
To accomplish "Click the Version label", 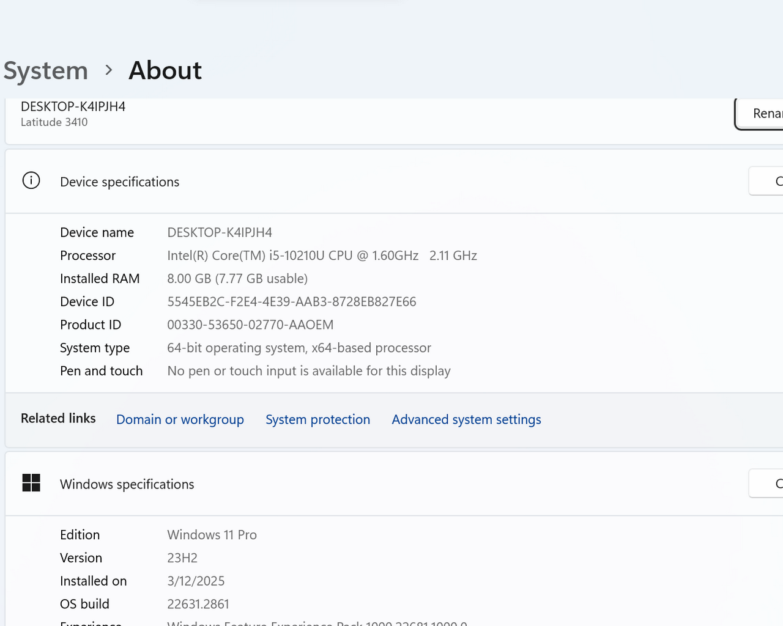I will [x=81, y=558].
